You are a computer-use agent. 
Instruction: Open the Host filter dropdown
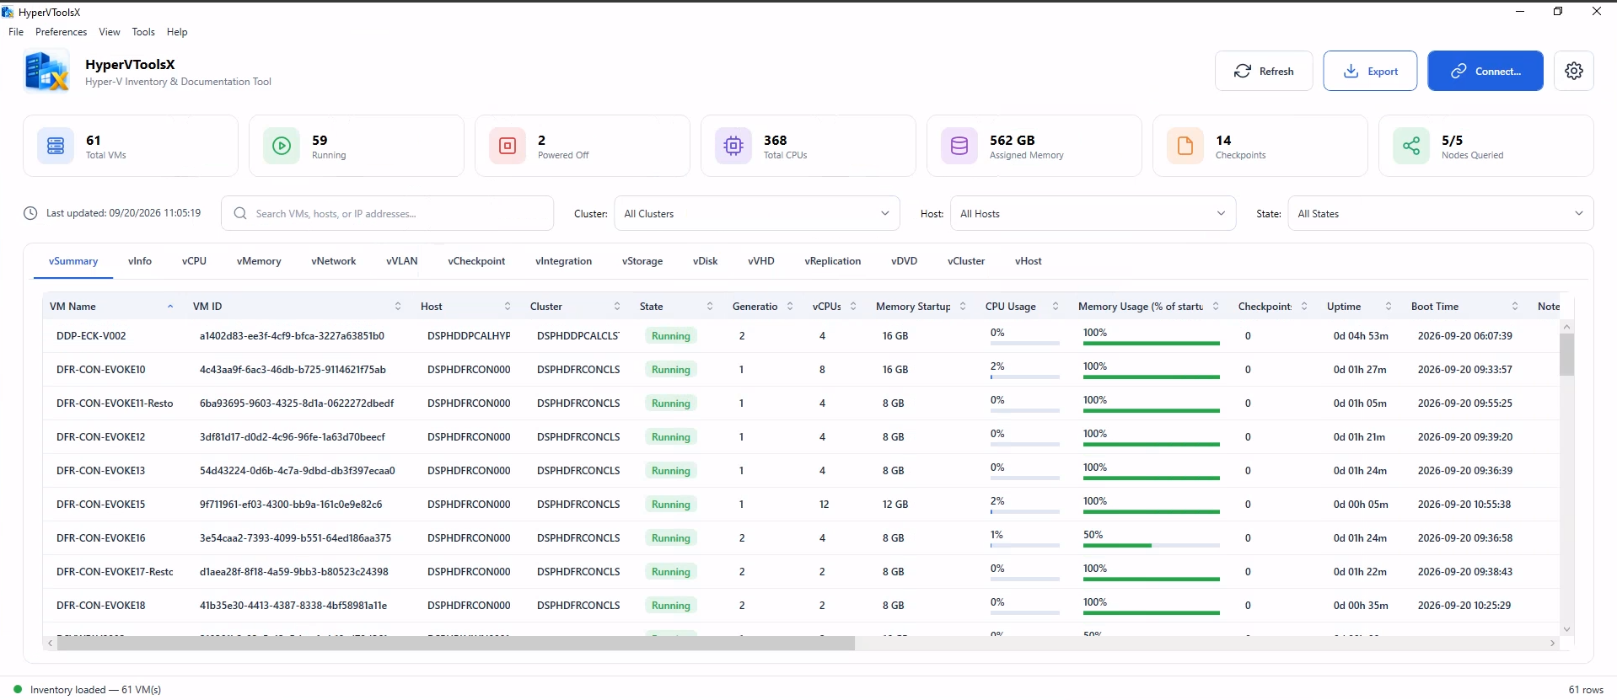pos(1093,213)
